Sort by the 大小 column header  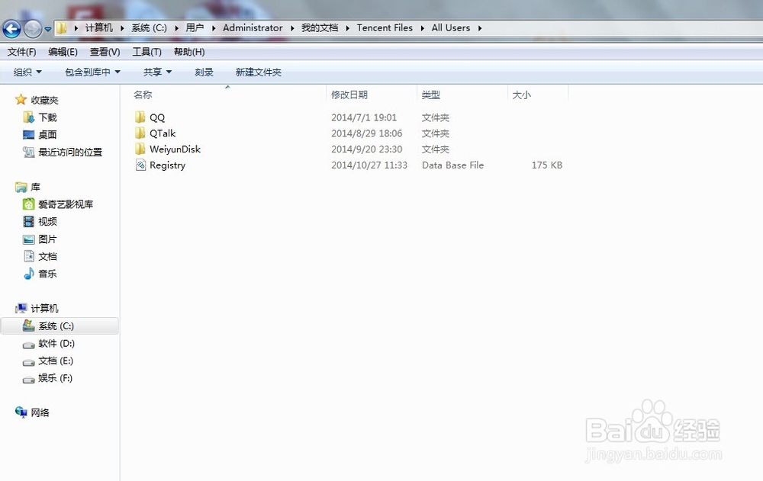tap(521, 95)
